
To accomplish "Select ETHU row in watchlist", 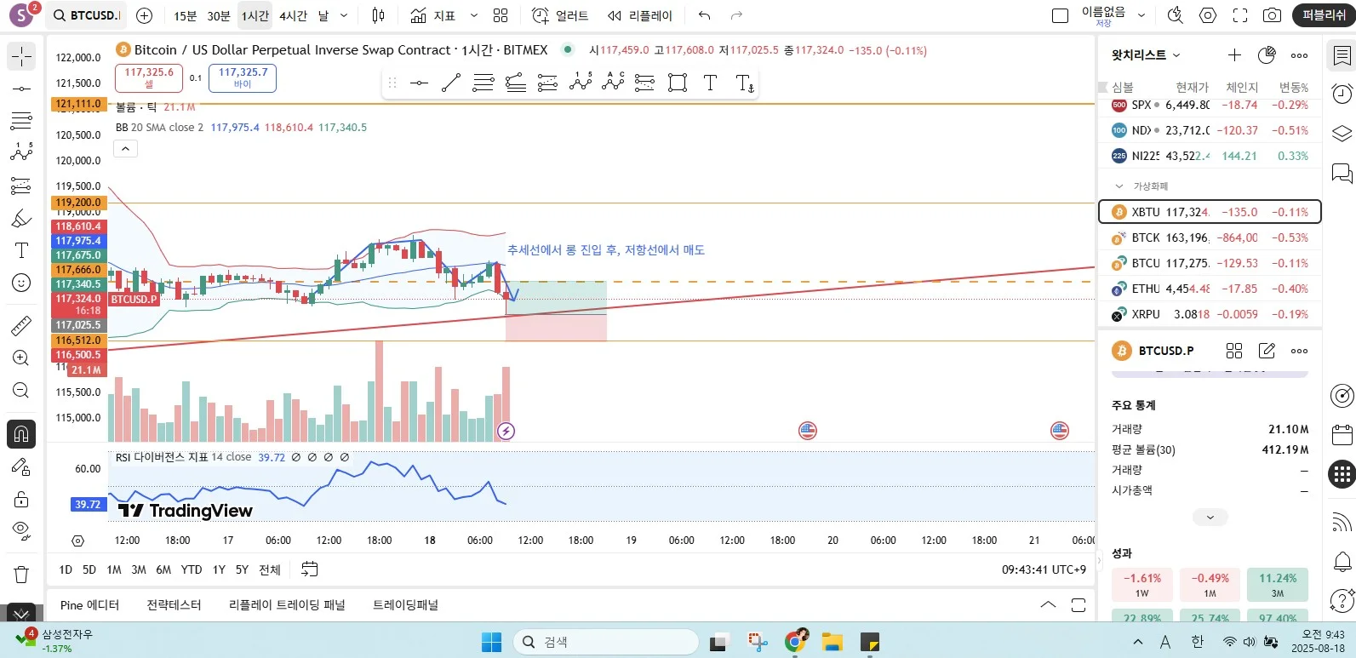I will (x=1210, y=289).
